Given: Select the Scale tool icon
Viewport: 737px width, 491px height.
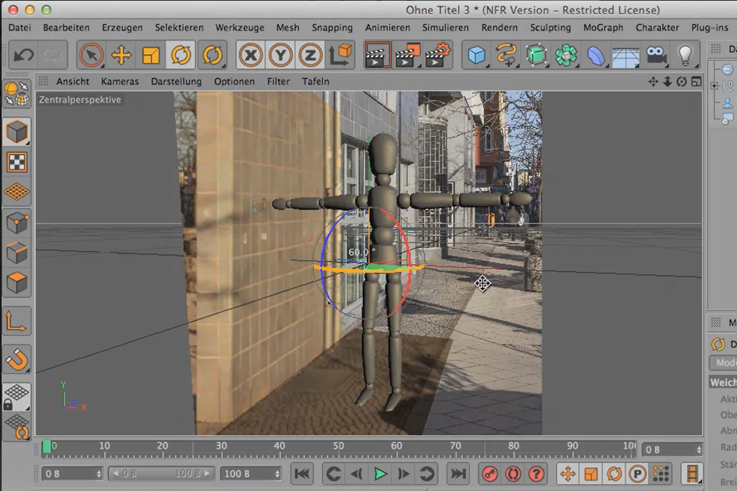Looking at the screenshot, I should [151, 56].
